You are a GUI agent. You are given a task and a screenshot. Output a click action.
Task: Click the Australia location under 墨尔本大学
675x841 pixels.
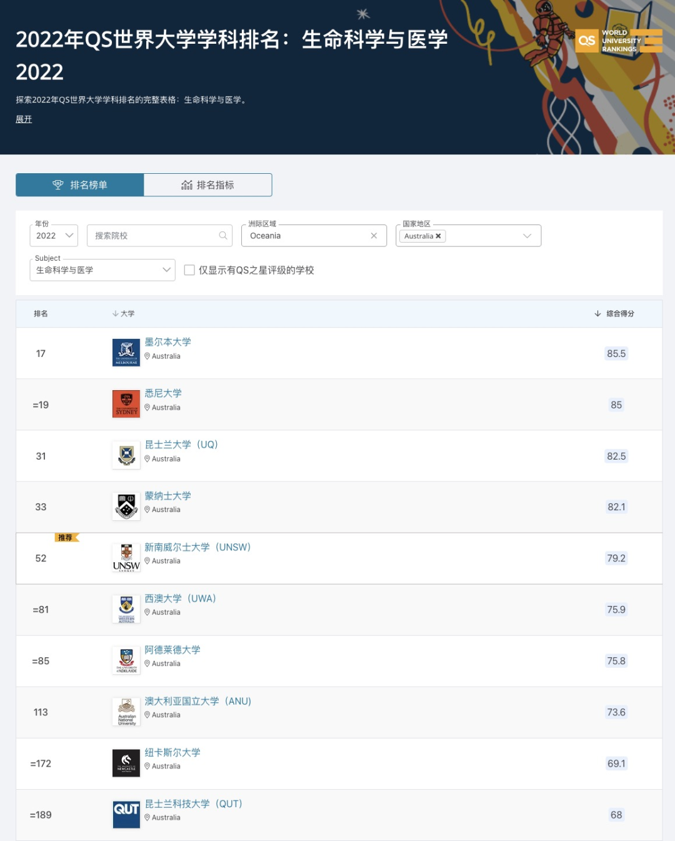point(162,356)
